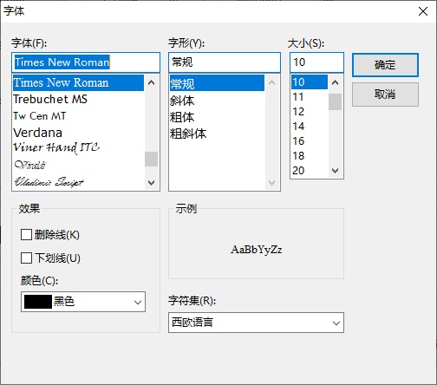Click font list scroll up arrow
437x385 pixels.
coord(151,82)
